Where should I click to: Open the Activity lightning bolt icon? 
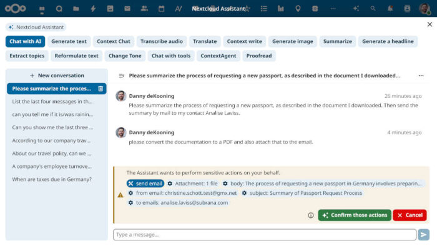coord(93,9)
